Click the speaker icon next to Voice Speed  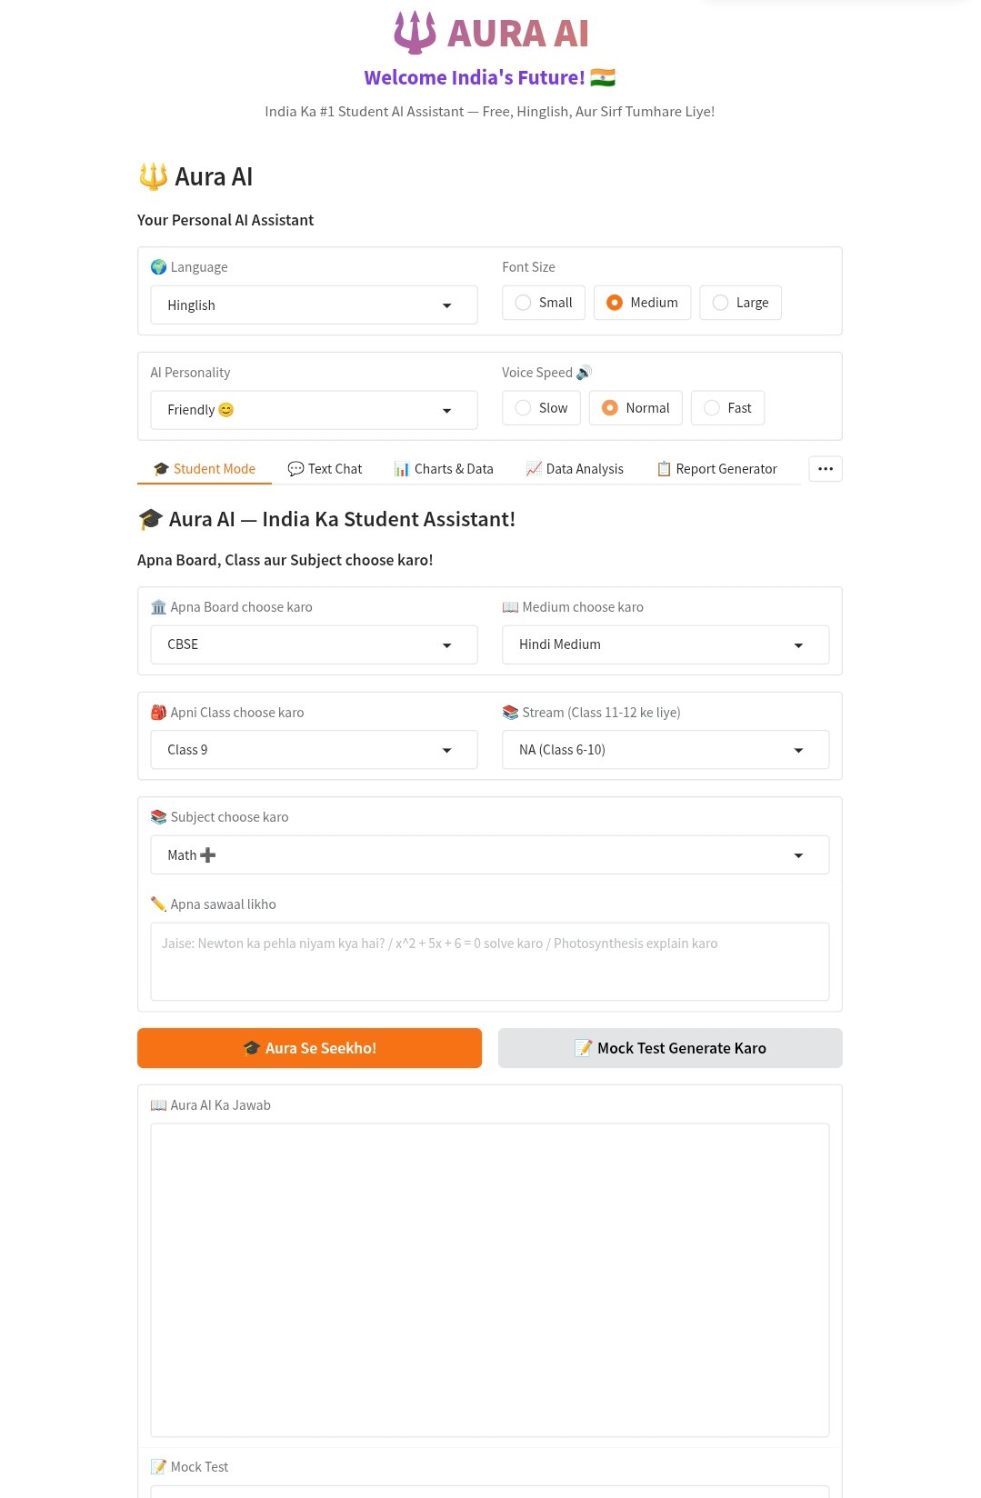(584, 373)
